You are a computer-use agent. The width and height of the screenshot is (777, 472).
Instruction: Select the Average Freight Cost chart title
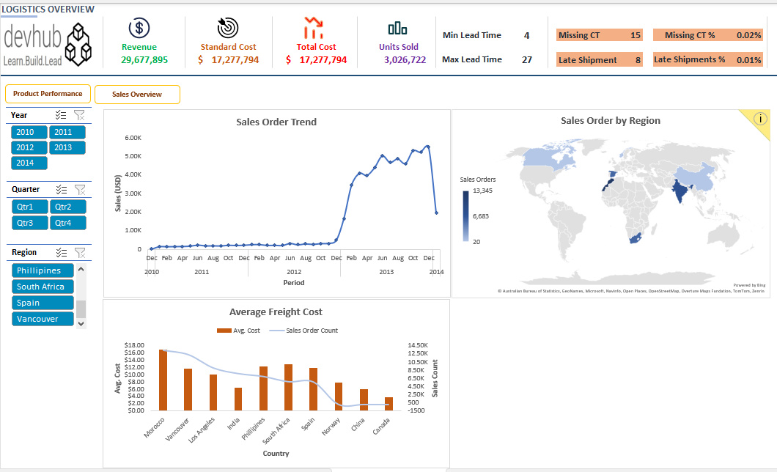[276, 312]
